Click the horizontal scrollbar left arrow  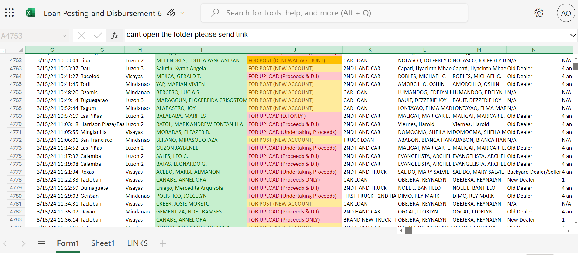tap(401, 231)
